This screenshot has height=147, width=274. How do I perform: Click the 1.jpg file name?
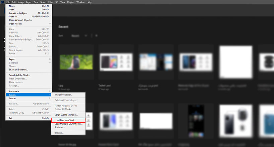61,86
